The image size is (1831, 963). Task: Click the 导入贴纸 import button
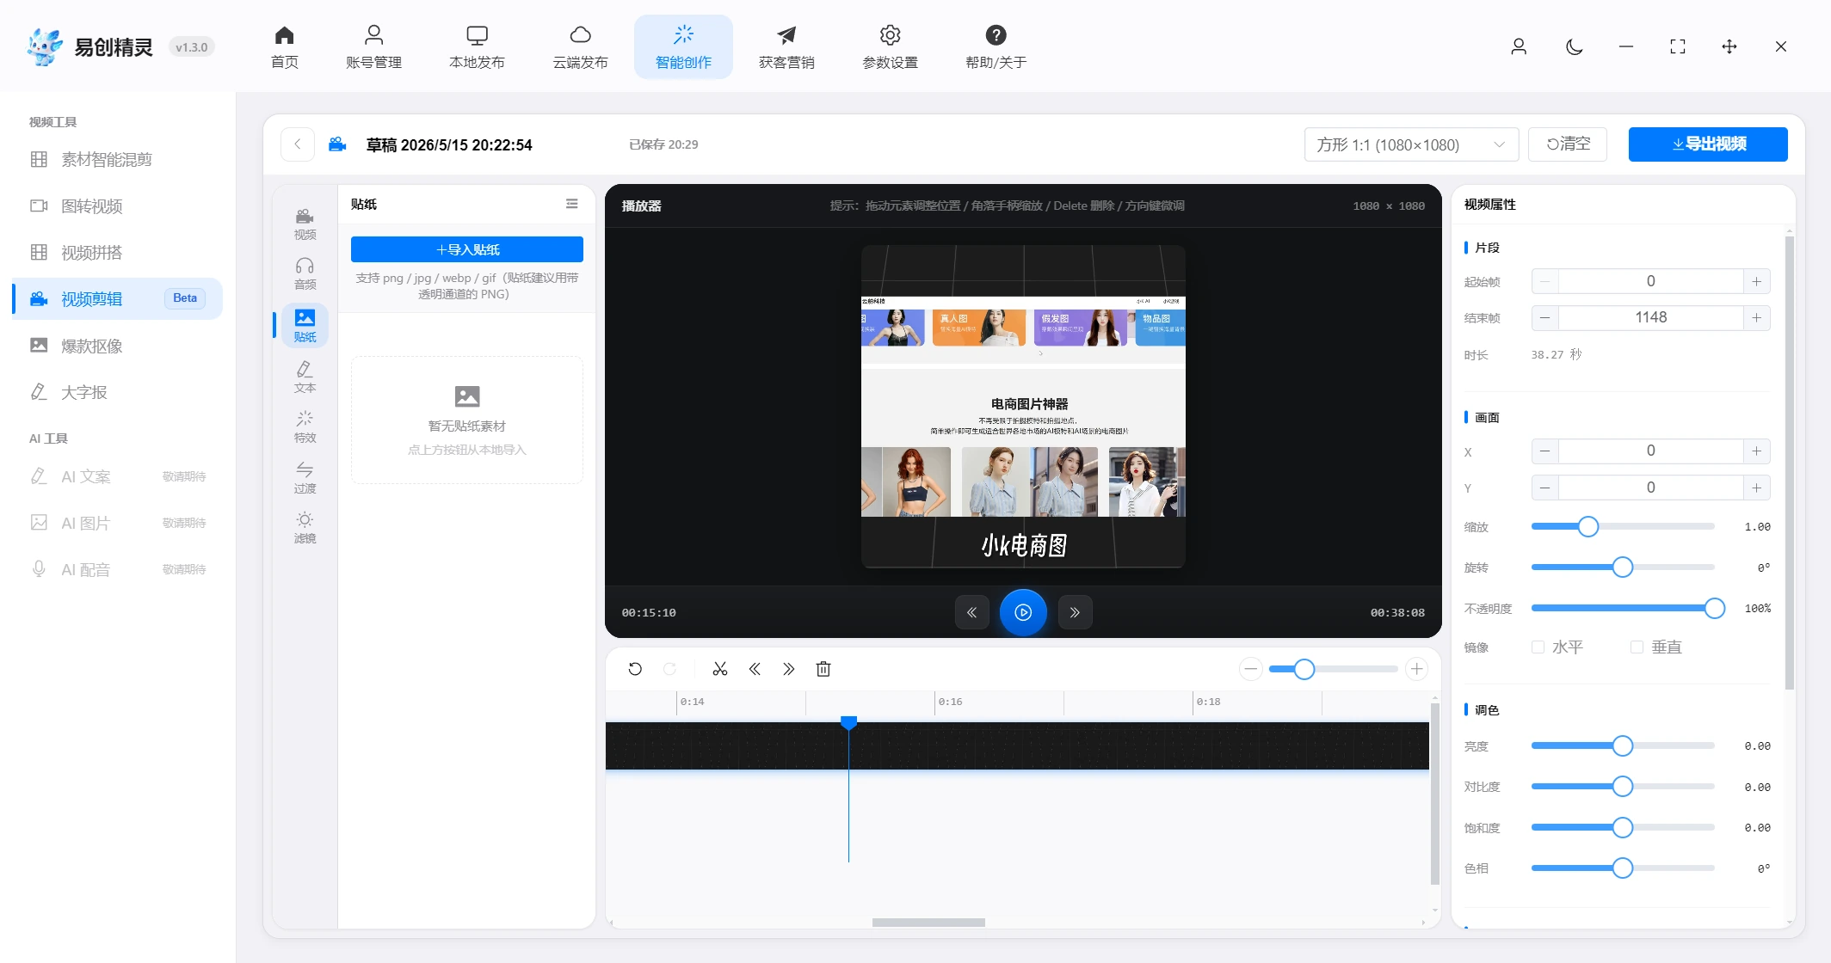[467, 249]
